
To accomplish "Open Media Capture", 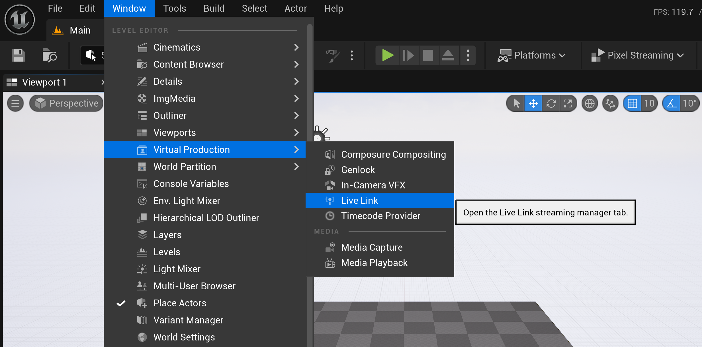I will click(x=380, y=247).
